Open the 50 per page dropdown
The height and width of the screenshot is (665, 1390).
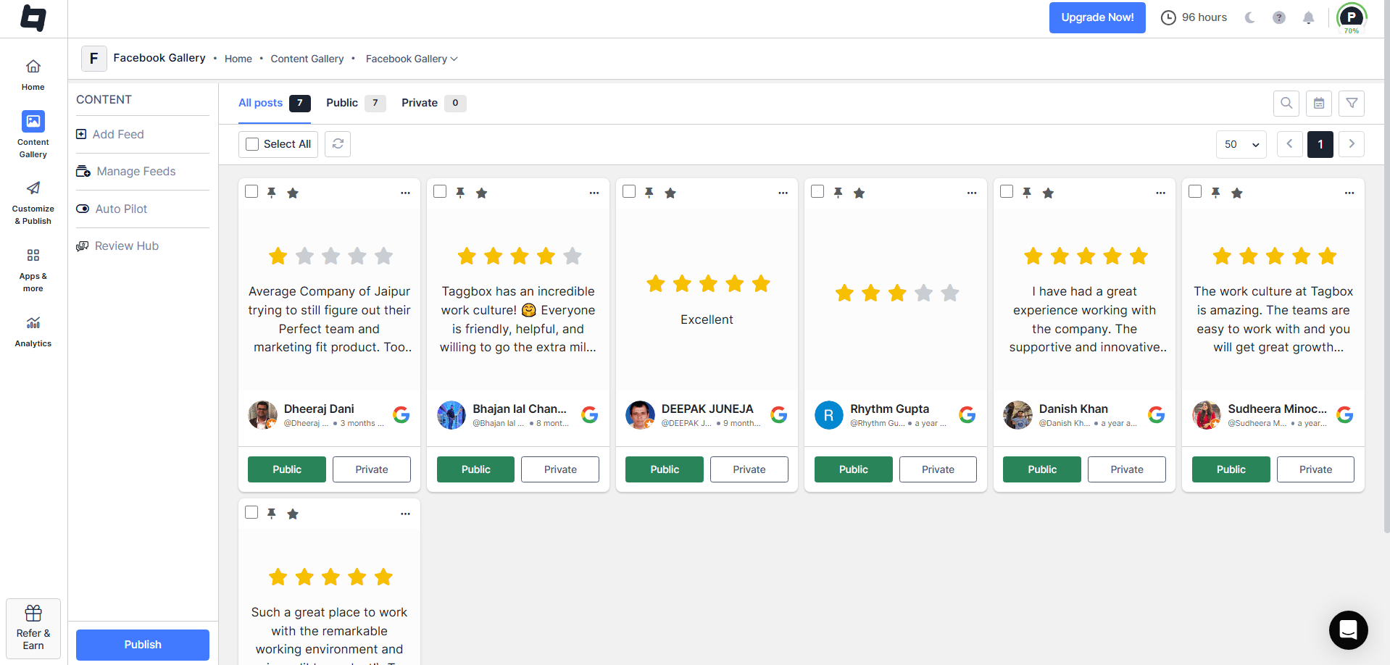coord(1241,144)
